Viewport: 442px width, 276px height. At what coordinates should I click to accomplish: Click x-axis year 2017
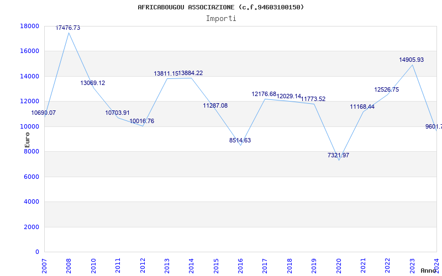click(265, 266)
